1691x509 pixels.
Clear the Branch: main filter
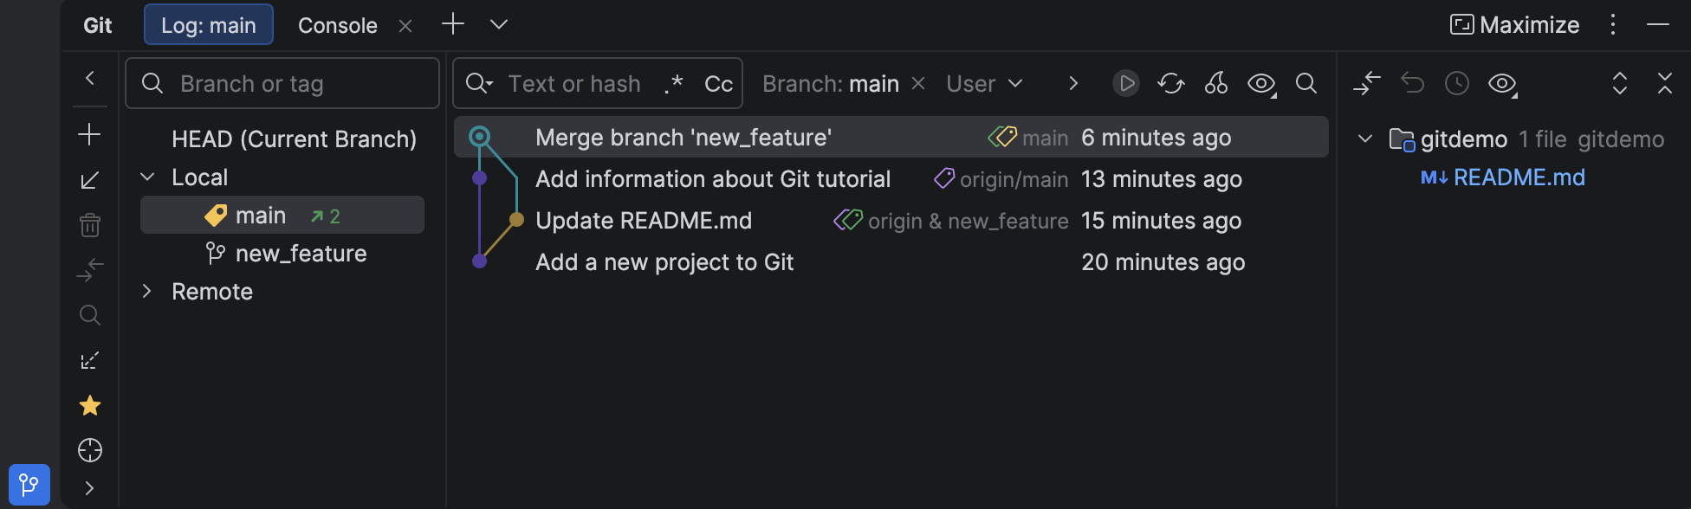point(919,83)
